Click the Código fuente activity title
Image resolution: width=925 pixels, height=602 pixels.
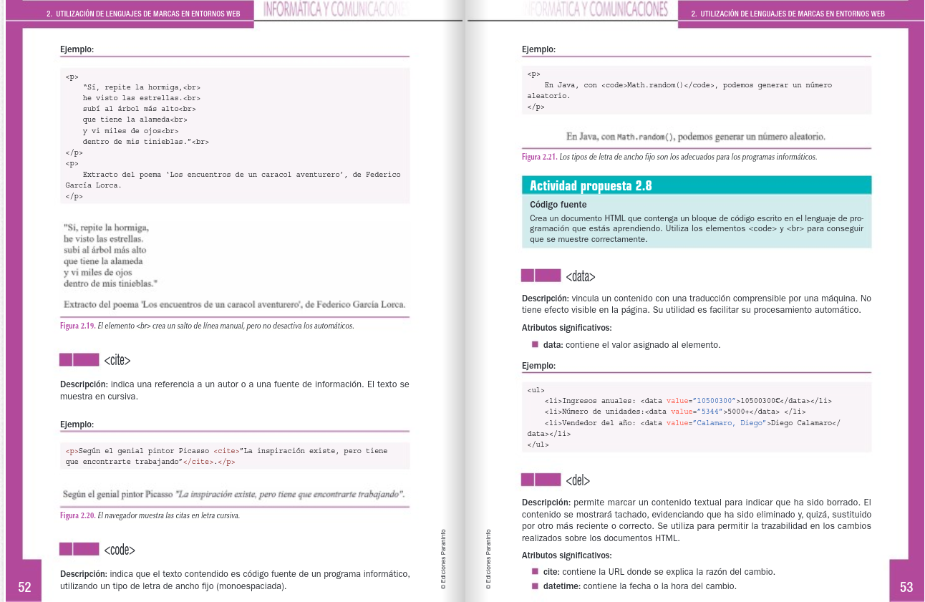558,204
